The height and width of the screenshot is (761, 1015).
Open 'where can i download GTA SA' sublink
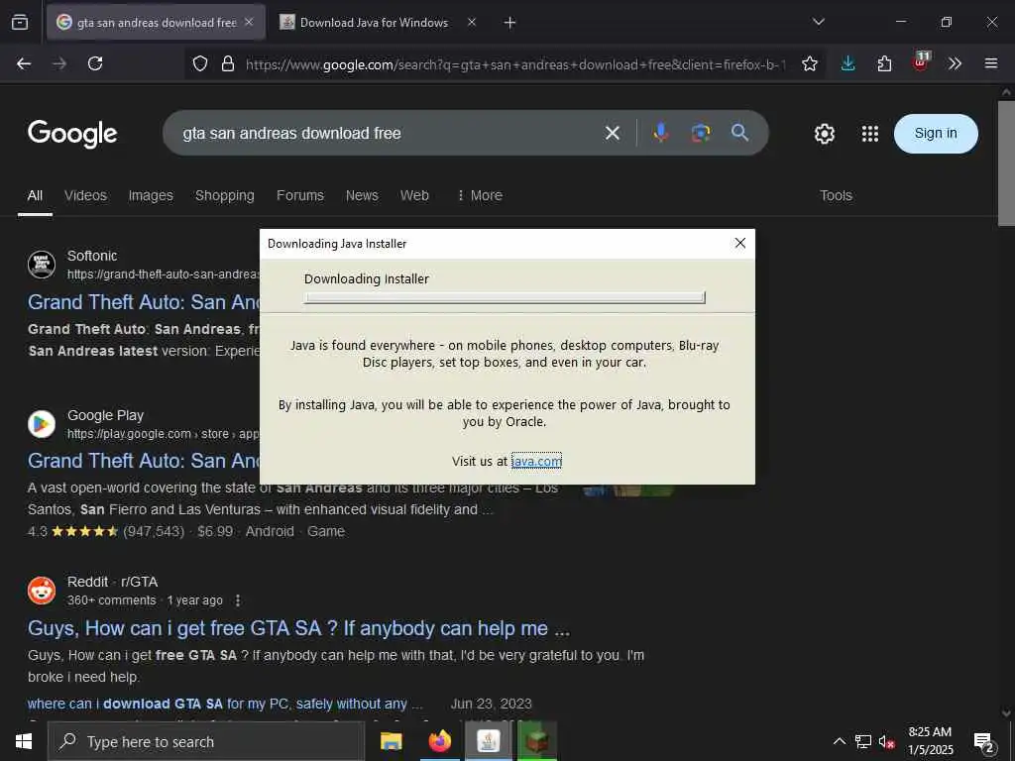[225, 704]
